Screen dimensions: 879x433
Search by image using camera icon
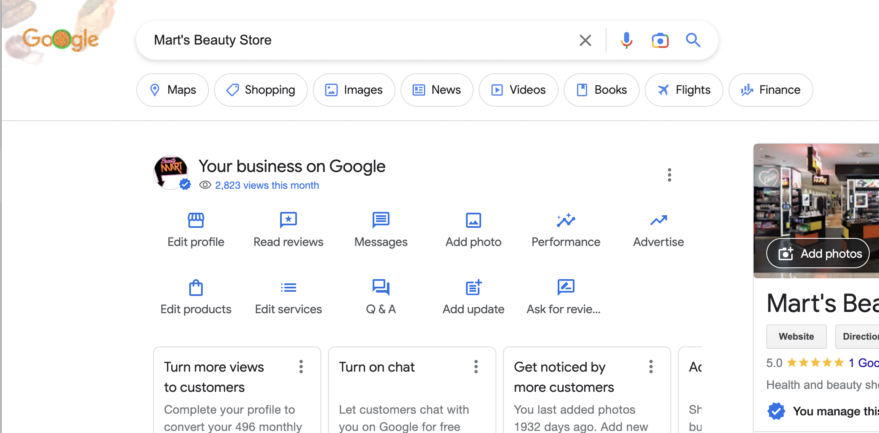pos(660,40)
